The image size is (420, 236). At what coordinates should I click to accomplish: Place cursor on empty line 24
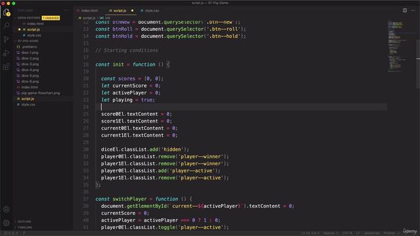[241, 107]
